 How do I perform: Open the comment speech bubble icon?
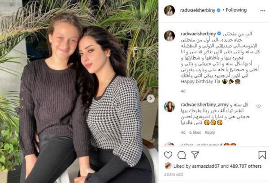click(x=182, y=155)
